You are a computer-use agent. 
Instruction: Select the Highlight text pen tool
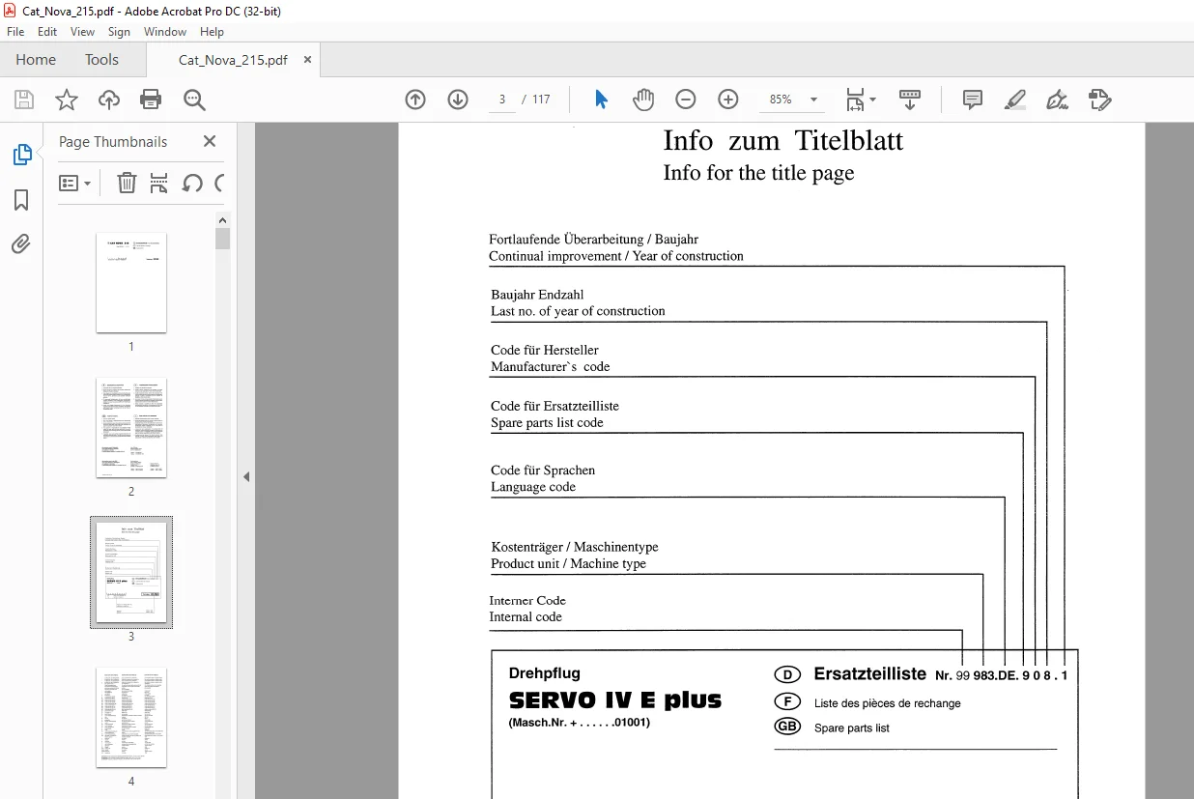tap(1014, 100)
